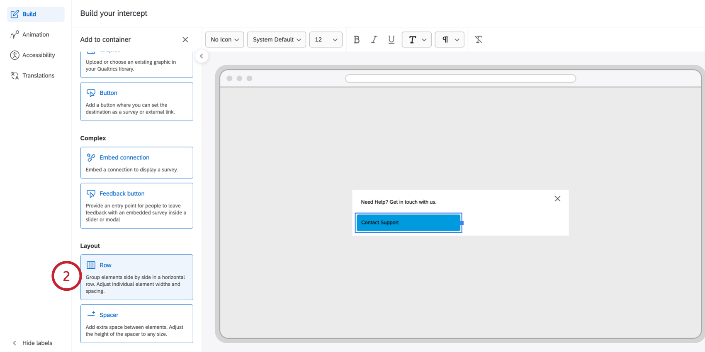Click the Complex section heading
The height and width of the screenshot is (352, 705).
pos(93,138)
